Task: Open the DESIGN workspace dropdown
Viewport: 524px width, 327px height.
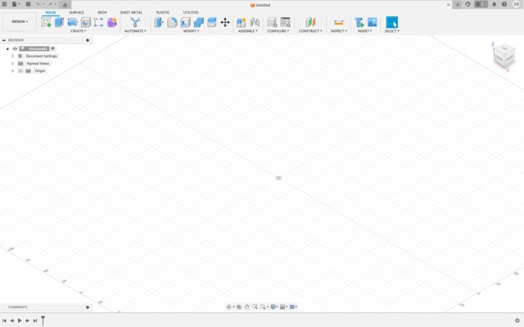Action: (x=20, y=22)
